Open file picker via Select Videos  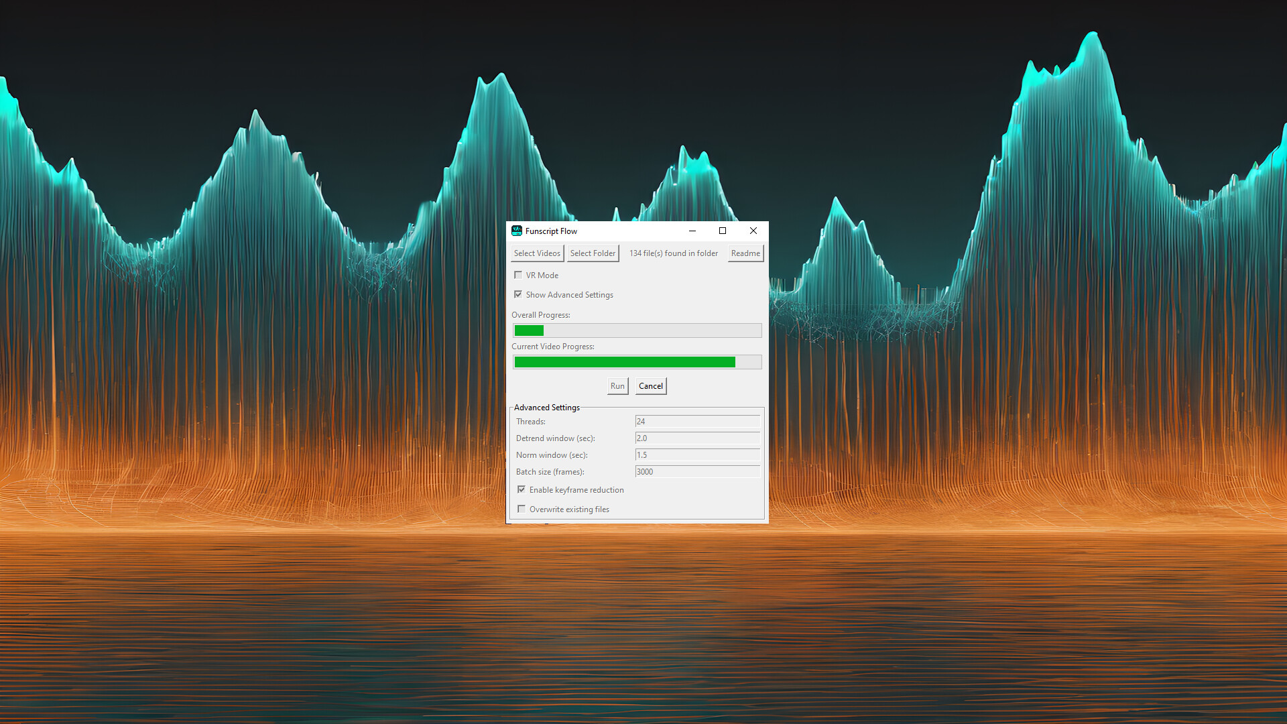pyautogui.click(x=536, y=253)
